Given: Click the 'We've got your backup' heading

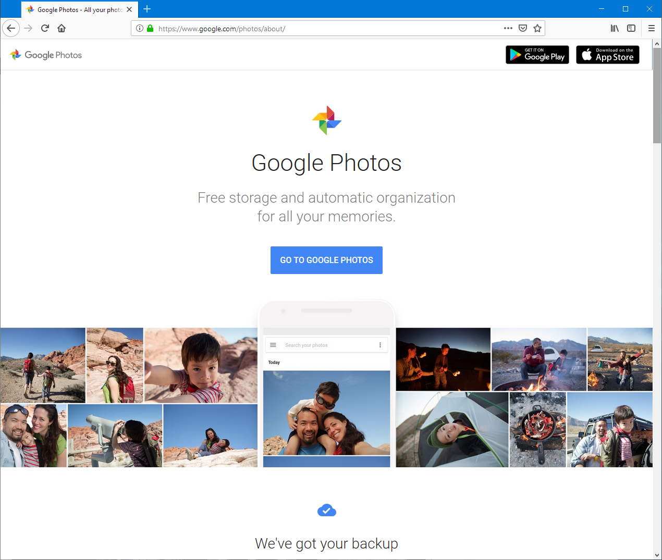Looking at the screenshot, I should pyautogui.click(x=326, y=544).
